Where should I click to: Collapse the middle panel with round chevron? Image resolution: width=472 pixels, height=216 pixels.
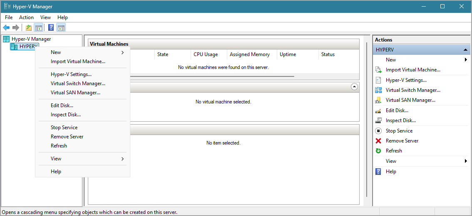click(x=354, y=87)
